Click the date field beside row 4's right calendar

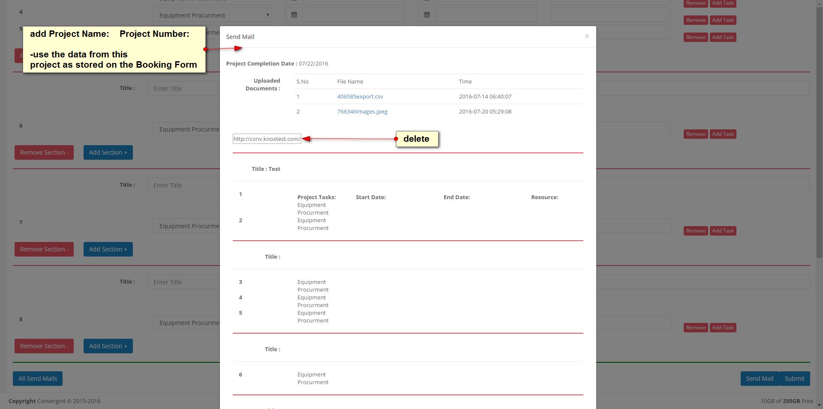click(x=487, y=15)
